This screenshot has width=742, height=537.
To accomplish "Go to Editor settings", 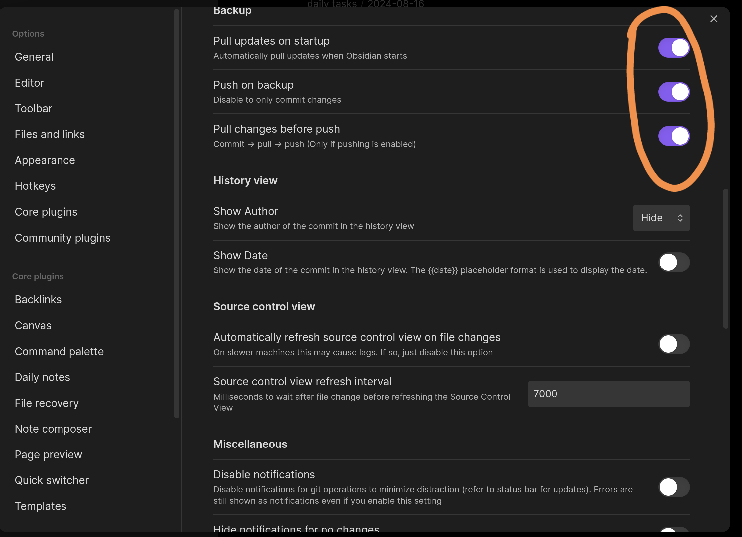I will point(29,83).
